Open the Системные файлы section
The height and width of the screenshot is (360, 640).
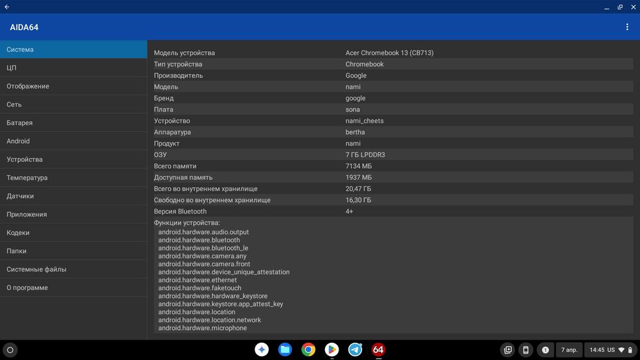(x=74, y=269)
